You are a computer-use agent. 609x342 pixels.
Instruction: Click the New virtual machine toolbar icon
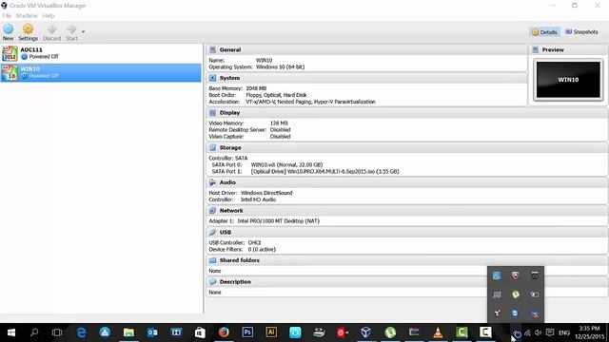[x=9, y=32]
